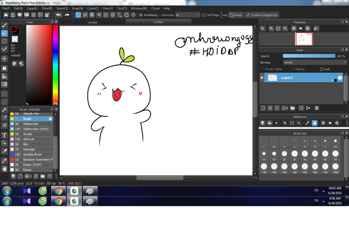Select the Eyedropper tool

pyautogui.click(x=4, y=161)
